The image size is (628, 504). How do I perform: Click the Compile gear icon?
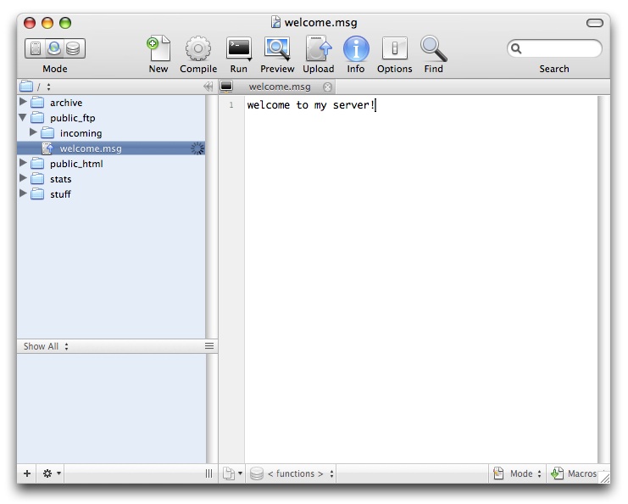pyautogui.click(x=197, y=48)
